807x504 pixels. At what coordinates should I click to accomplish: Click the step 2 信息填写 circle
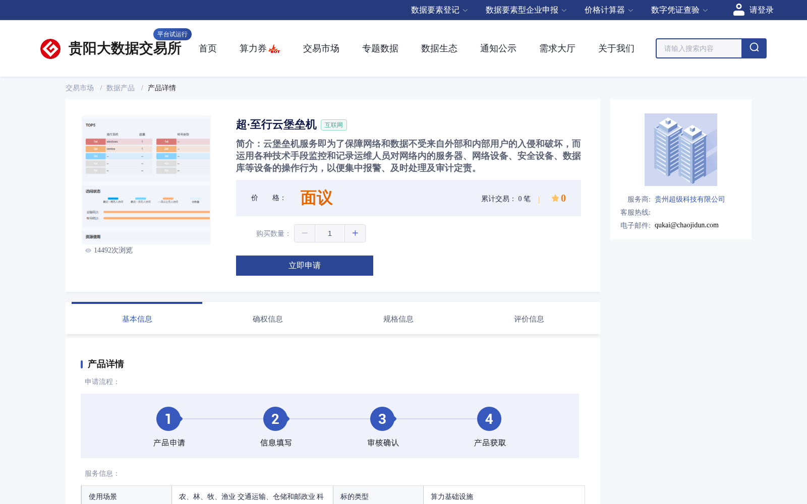275,419
